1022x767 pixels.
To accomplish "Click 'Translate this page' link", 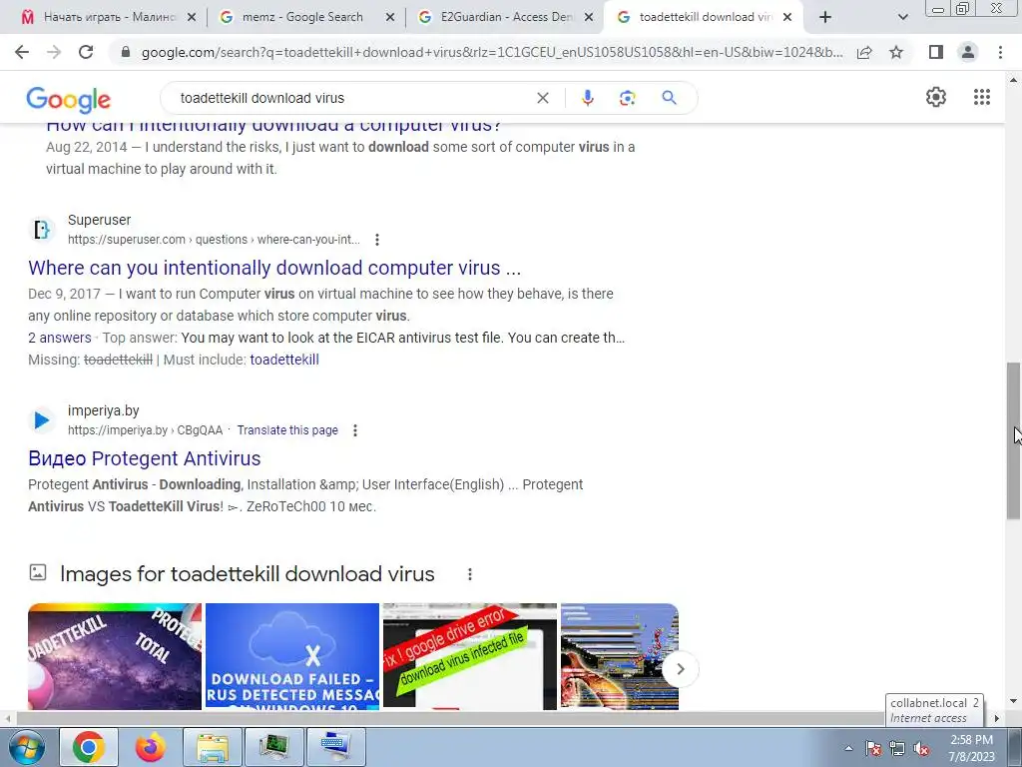I will tap(287, 430).
